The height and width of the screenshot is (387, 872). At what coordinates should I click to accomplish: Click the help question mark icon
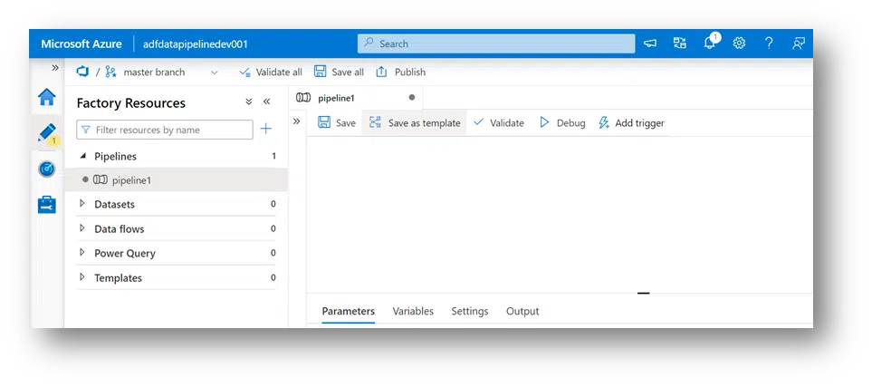769,44
